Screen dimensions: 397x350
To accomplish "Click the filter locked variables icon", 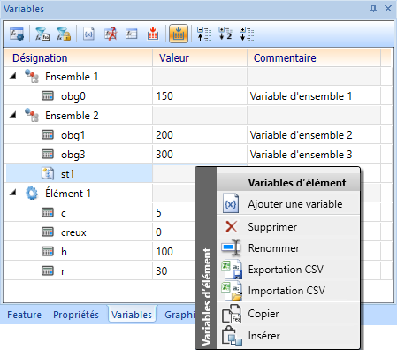I will click(x=64, y=34).
